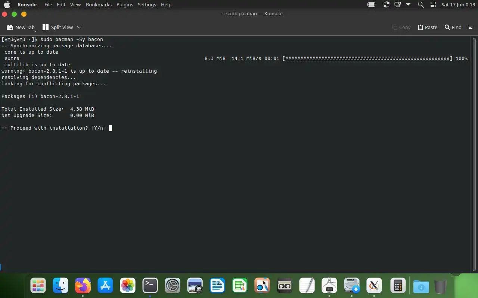Open the paint brush drawing app in dock
Image resolution: width=478 pixels, height=298 pixels.
tap(262, 286)
